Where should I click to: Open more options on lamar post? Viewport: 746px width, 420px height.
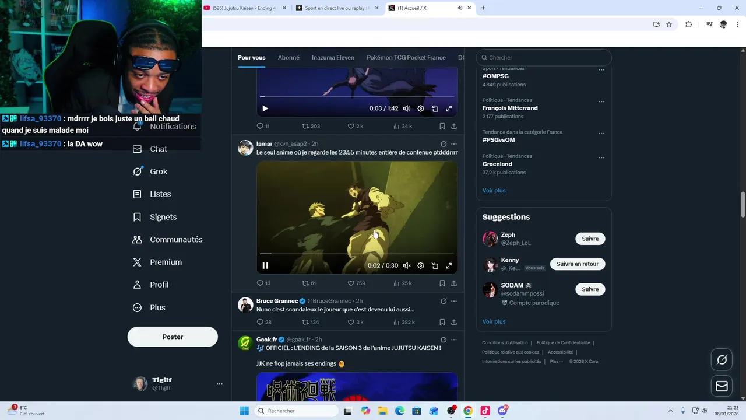point(454,144)
